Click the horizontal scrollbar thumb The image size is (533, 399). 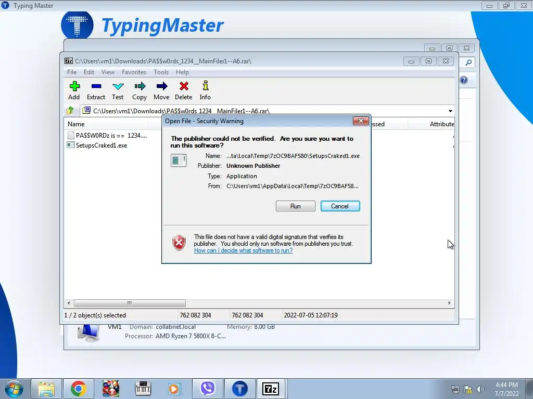[x=130, y=303]
